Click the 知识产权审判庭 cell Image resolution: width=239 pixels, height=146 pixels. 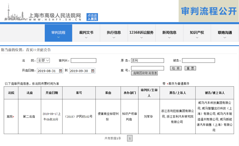tap(129, 117)
